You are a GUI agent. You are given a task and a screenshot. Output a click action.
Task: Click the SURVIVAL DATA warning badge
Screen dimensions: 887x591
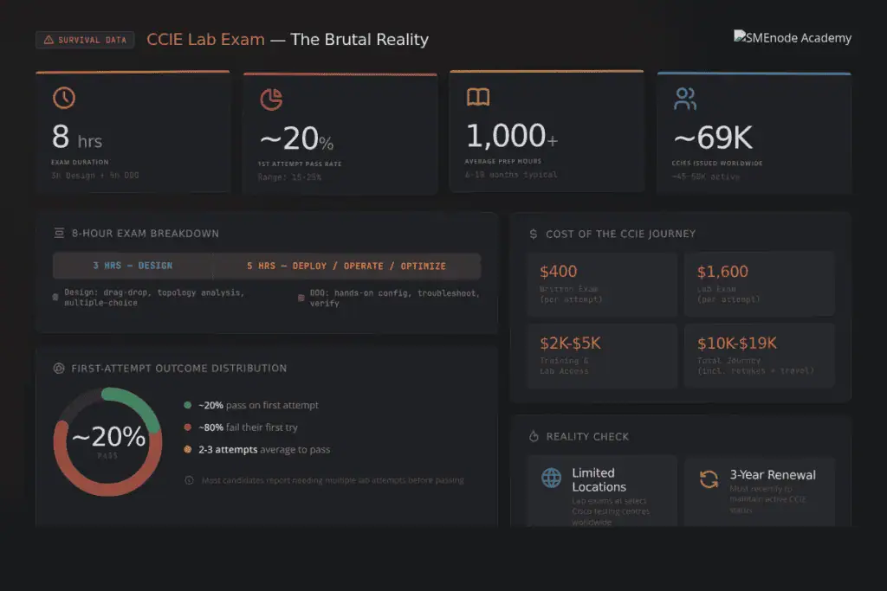(85, 40)
